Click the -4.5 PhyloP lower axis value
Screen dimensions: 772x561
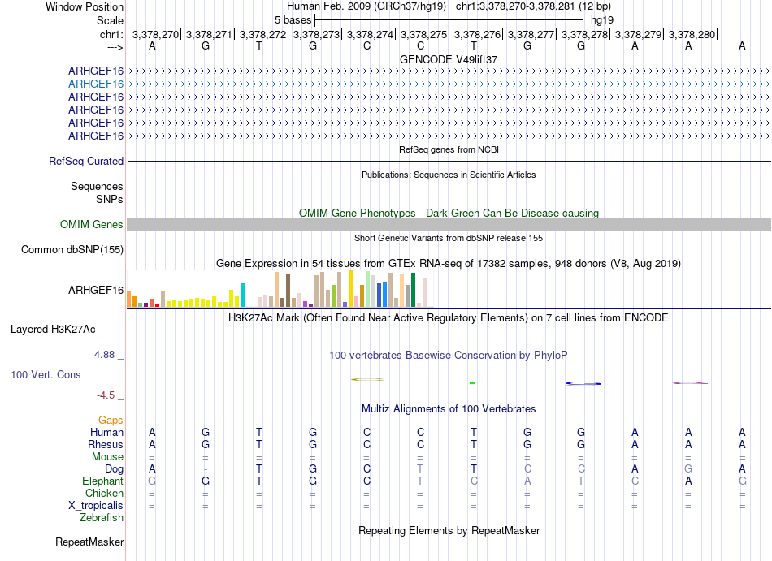point(106,395)
